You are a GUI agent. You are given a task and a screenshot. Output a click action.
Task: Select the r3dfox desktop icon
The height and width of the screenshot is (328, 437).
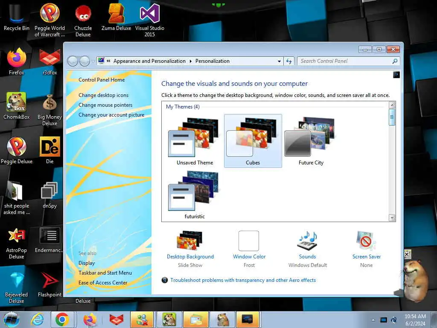(x=50, y=61)
